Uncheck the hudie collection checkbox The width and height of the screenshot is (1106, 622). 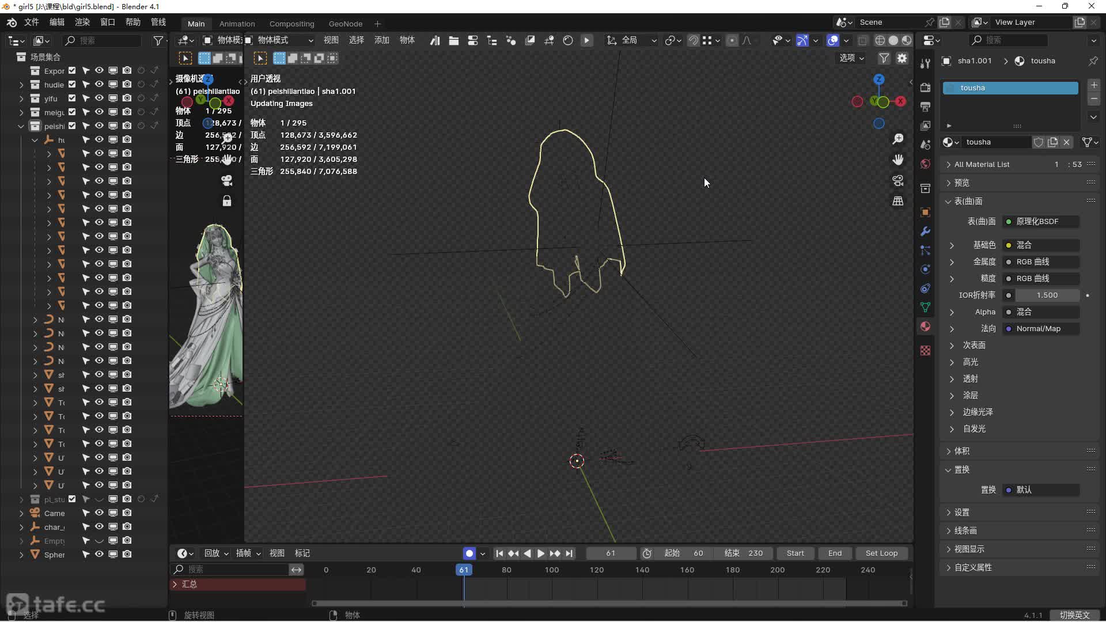click(72, 84)
